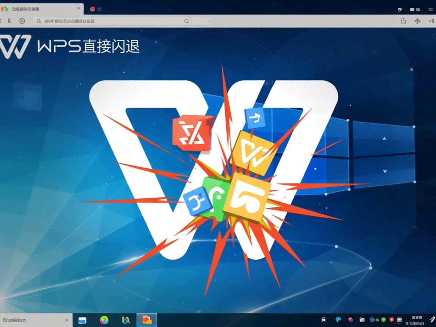Open the browser menu list icon in the title bar

click(x=418, y=9)
